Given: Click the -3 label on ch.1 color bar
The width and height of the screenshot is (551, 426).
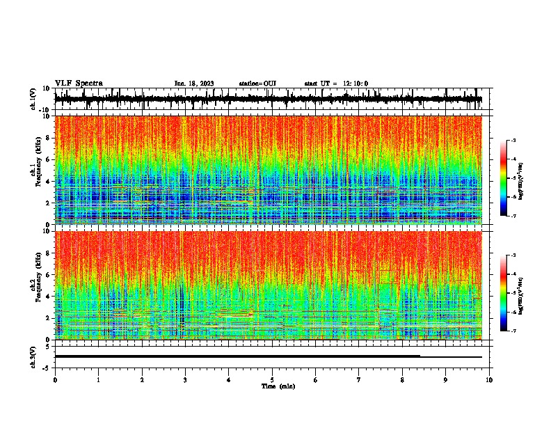Looking at the screenshot, I should pos(513,141).
